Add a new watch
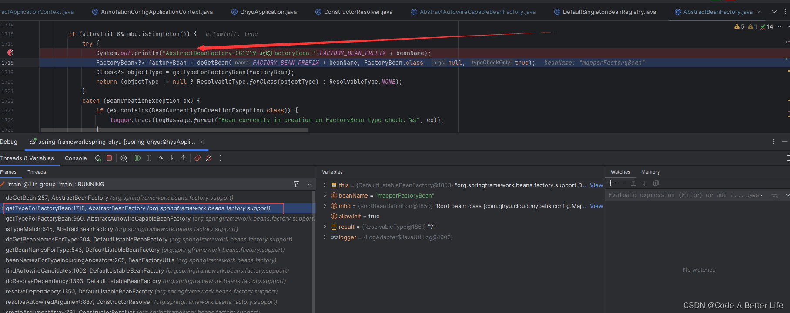The height and width of the screenshot is (313, 790). pos(611,183)
